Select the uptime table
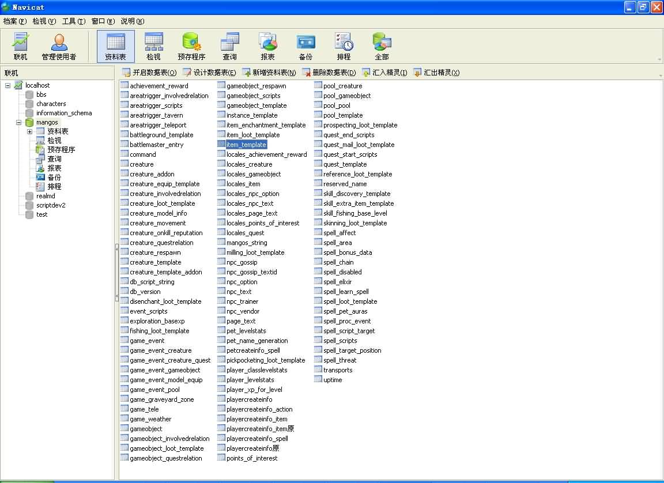 (x=333, y=380)
